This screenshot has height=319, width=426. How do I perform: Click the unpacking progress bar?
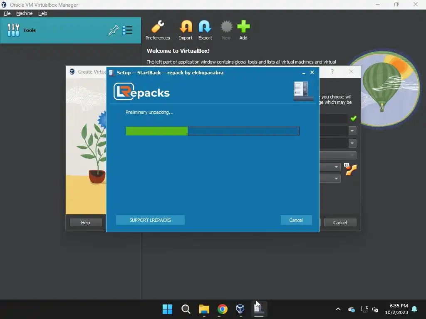[x=213, y=131]
